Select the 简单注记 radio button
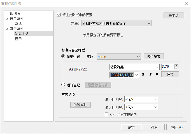This screenshot has width=191, height=134. 63,57
